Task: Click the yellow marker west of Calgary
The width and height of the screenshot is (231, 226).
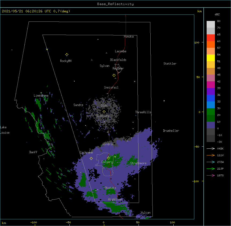Action: [x=91, y=159]
